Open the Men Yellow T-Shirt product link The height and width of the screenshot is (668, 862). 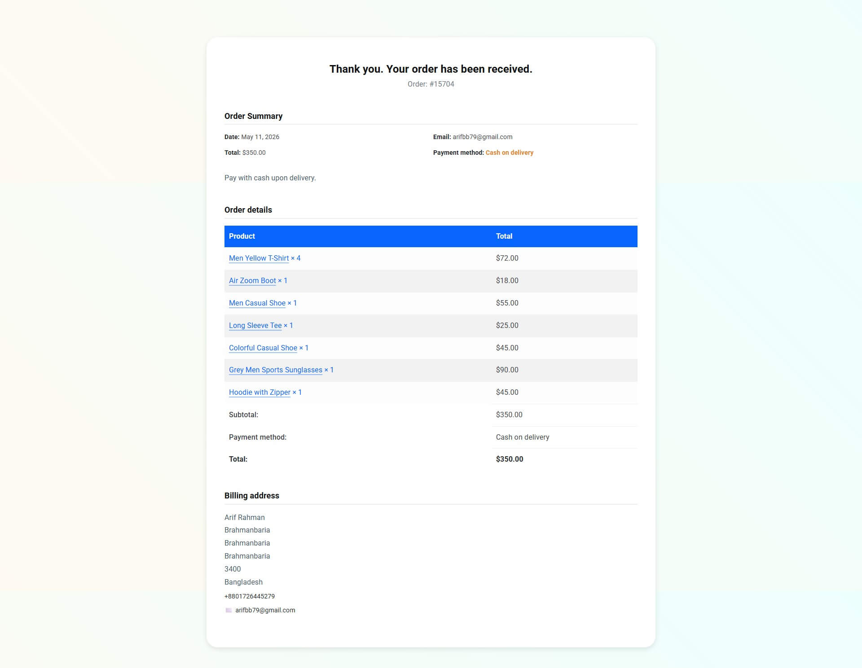click(259, 258)
